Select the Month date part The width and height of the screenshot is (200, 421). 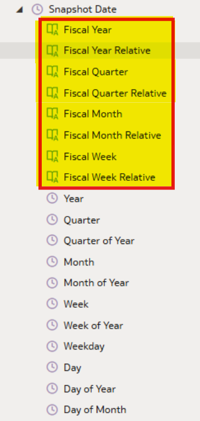(79, 262)
